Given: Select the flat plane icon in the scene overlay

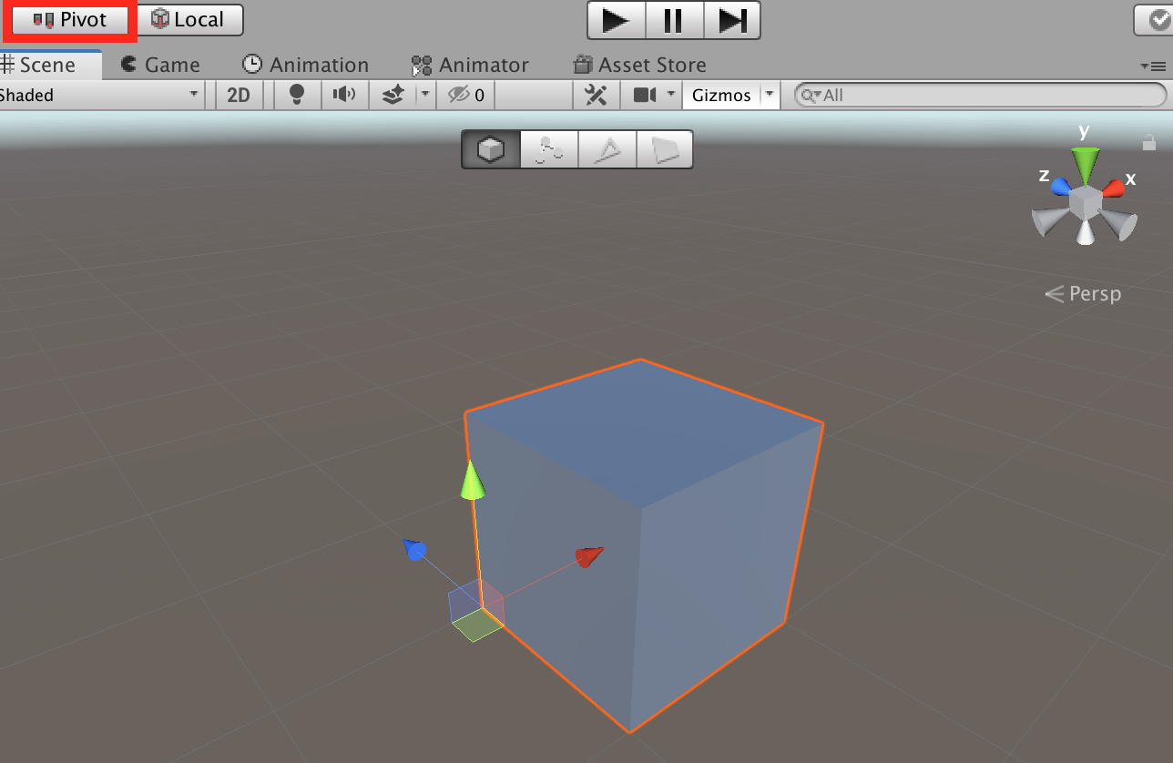Looking at the screenshot, I should pyautogui.click(x=664, y=149).
